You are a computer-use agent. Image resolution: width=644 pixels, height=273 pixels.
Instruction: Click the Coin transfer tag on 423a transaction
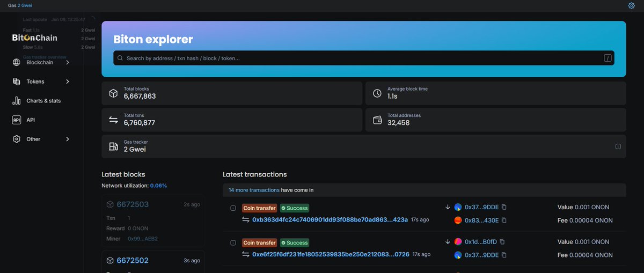coord(260,208)
